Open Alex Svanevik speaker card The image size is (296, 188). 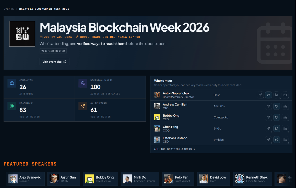(26, 179)
